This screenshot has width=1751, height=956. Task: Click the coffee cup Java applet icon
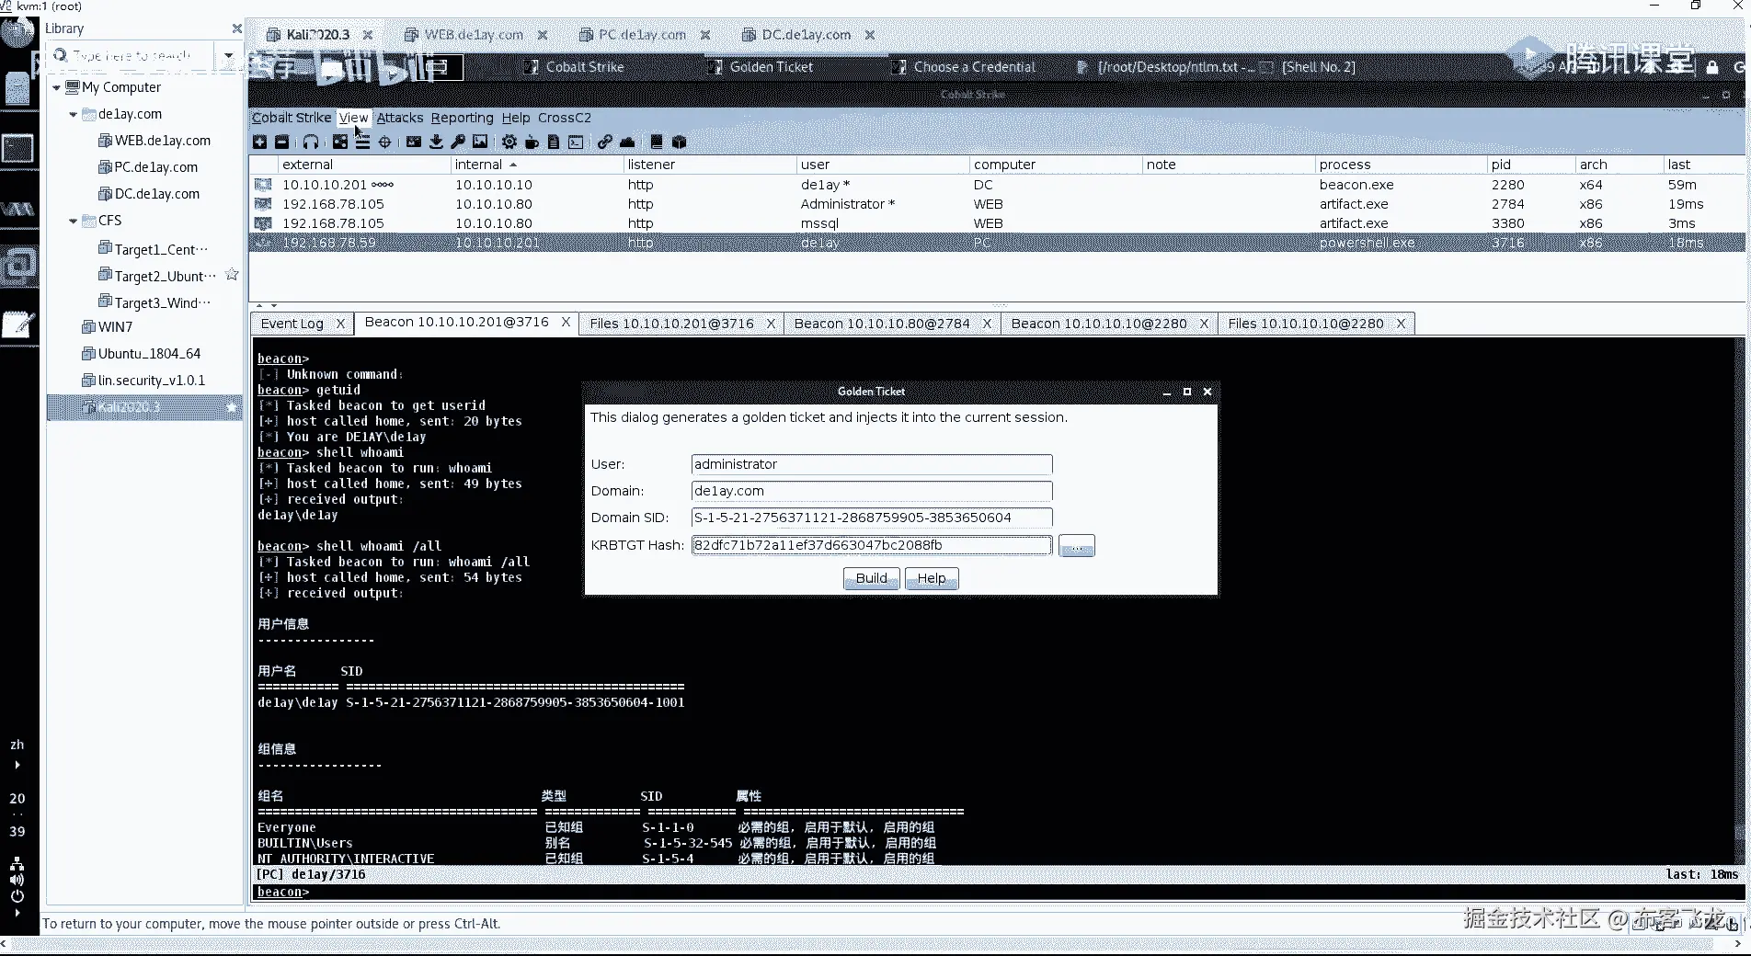[532, 142]
